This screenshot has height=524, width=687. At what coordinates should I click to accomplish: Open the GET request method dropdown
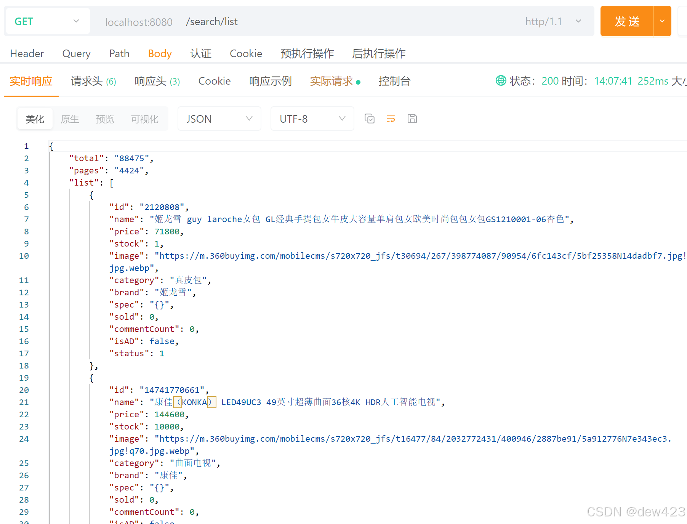(47, 21)
